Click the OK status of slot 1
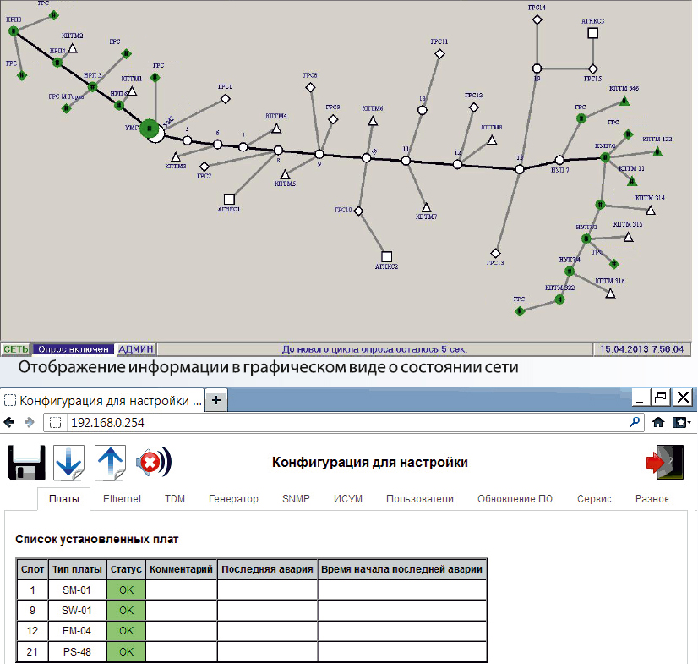Image resolution: width=698 pixels, height=664 pixels. [127, 590]
